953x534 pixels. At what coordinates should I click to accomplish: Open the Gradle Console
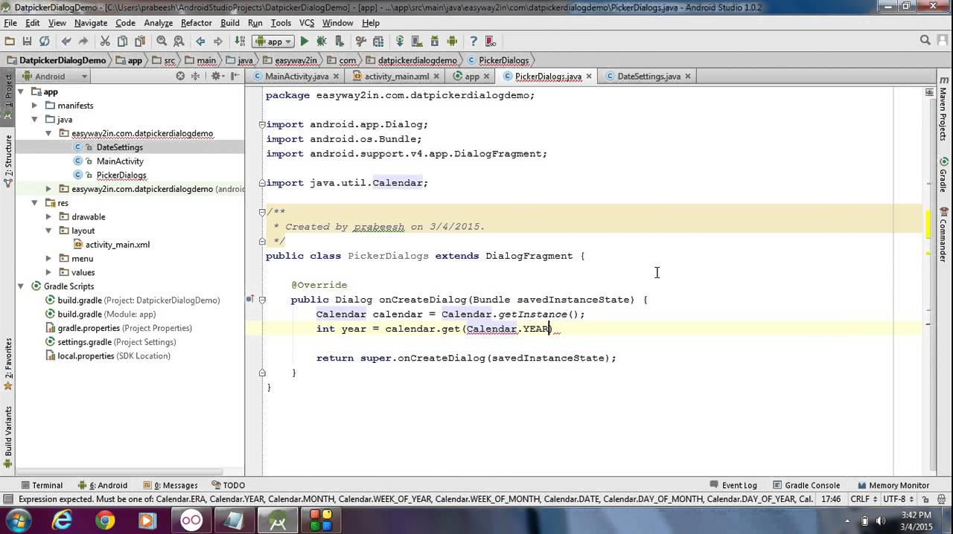click(806, 485)
